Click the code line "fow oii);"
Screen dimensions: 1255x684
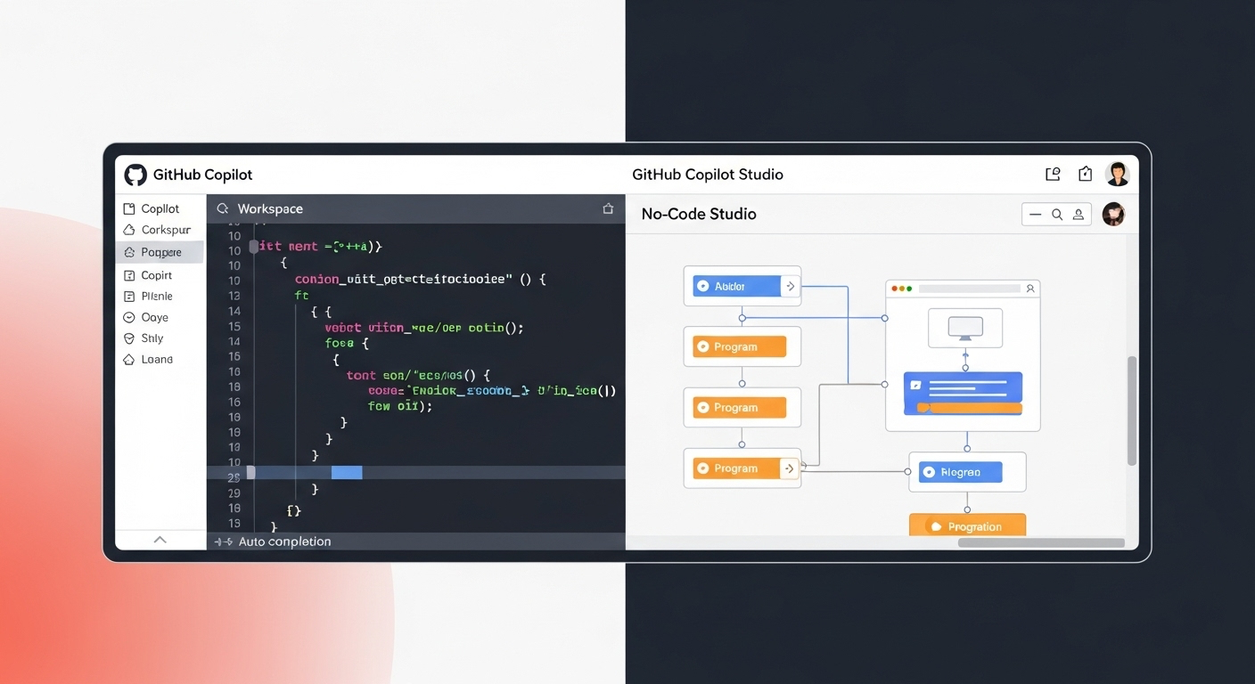[400, 406]
